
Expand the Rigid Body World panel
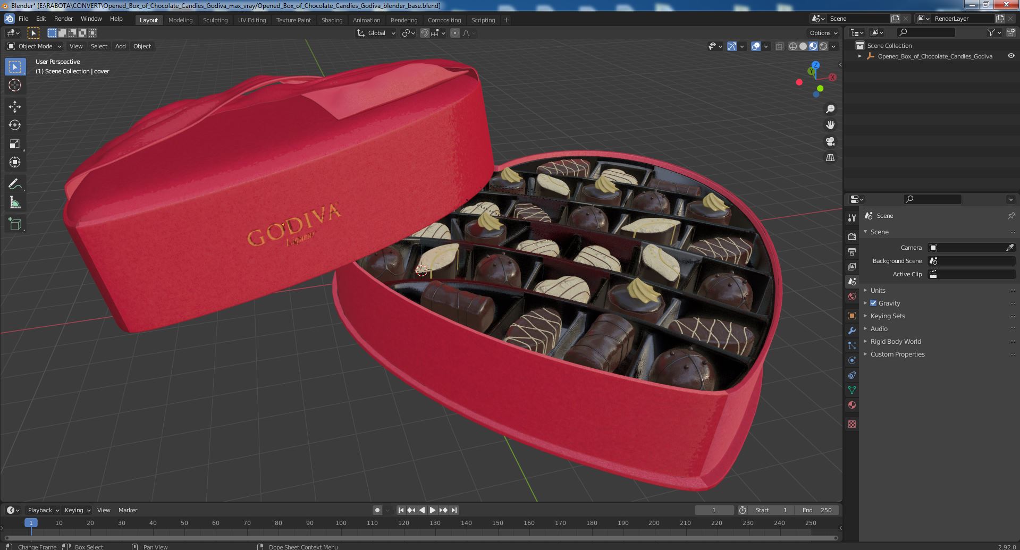(x=896, y=341)
